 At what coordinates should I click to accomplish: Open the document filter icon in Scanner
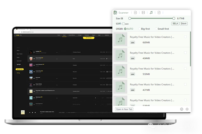coord(159,13)
